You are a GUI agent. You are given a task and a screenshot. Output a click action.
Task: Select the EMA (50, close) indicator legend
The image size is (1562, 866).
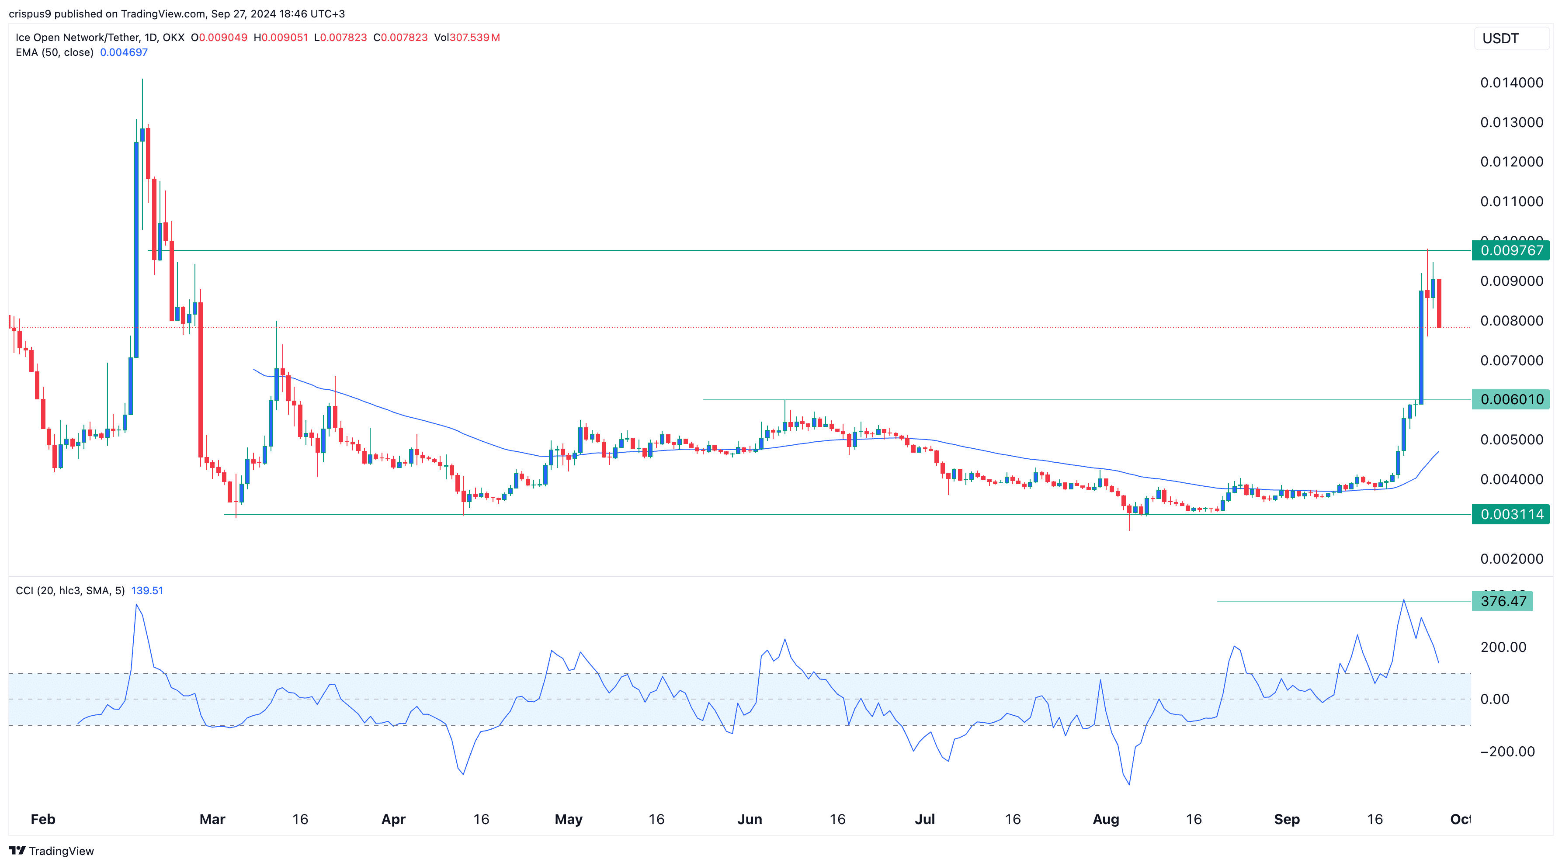coord(55,53)
